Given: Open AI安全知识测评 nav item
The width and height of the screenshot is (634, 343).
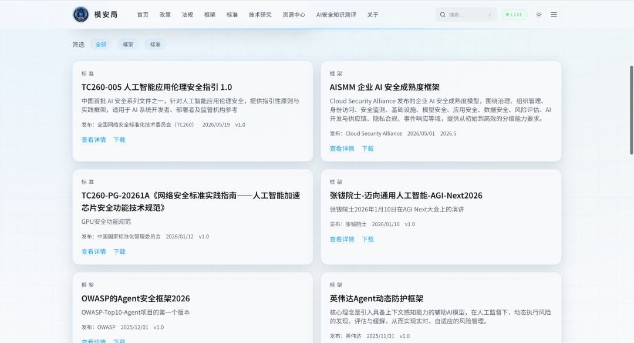Looking at the screenshot, I should (x=336, y=15).
